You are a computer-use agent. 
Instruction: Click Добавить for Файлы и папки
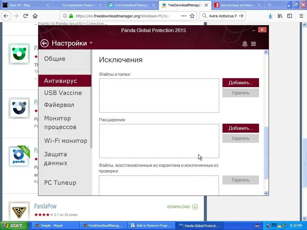[x=241, y=83]
